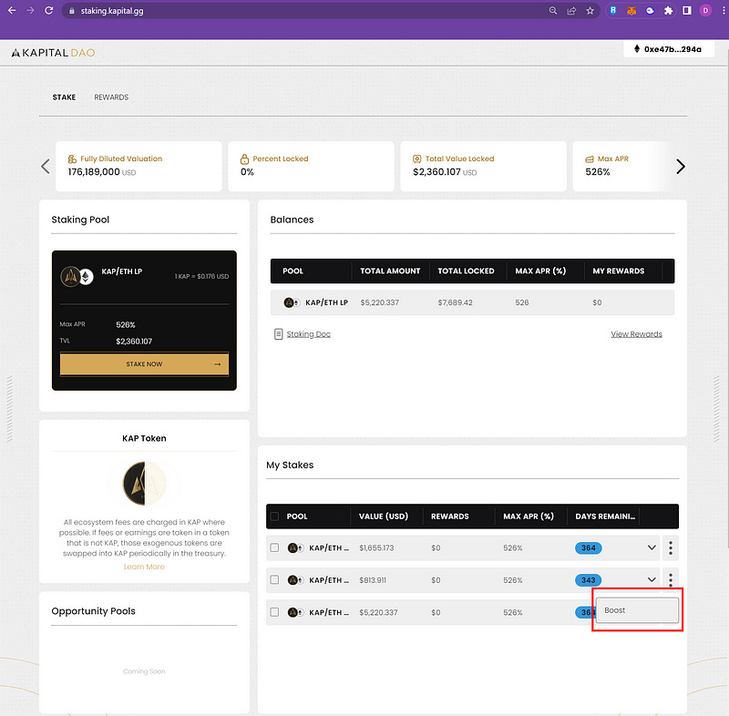Open the Learn More link
The height and width of the screenshot is (716, 729).
(x=144, y=567)
